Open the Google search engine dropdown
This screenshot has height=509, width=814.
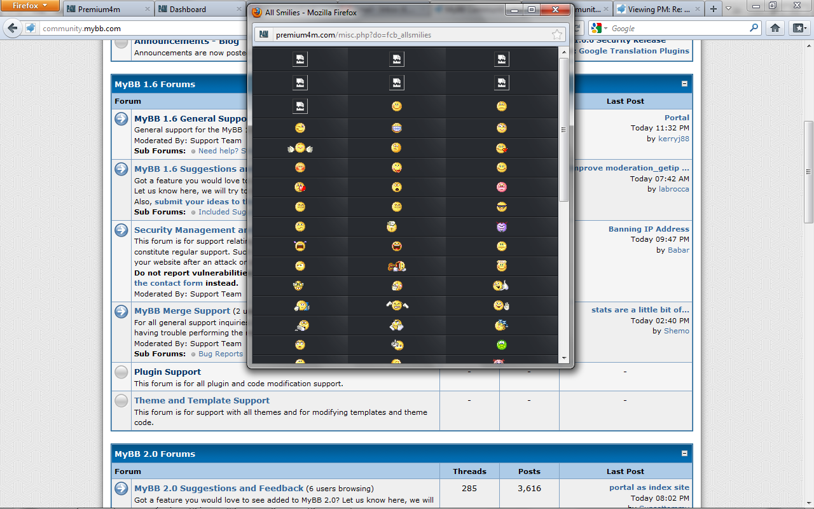point(599,28)
